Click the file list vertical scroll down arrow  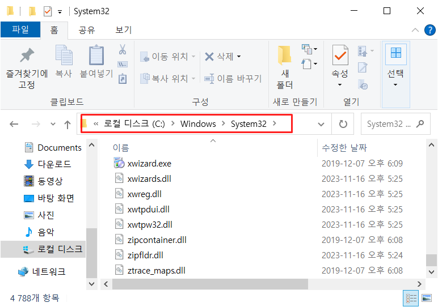click(431, 271)
